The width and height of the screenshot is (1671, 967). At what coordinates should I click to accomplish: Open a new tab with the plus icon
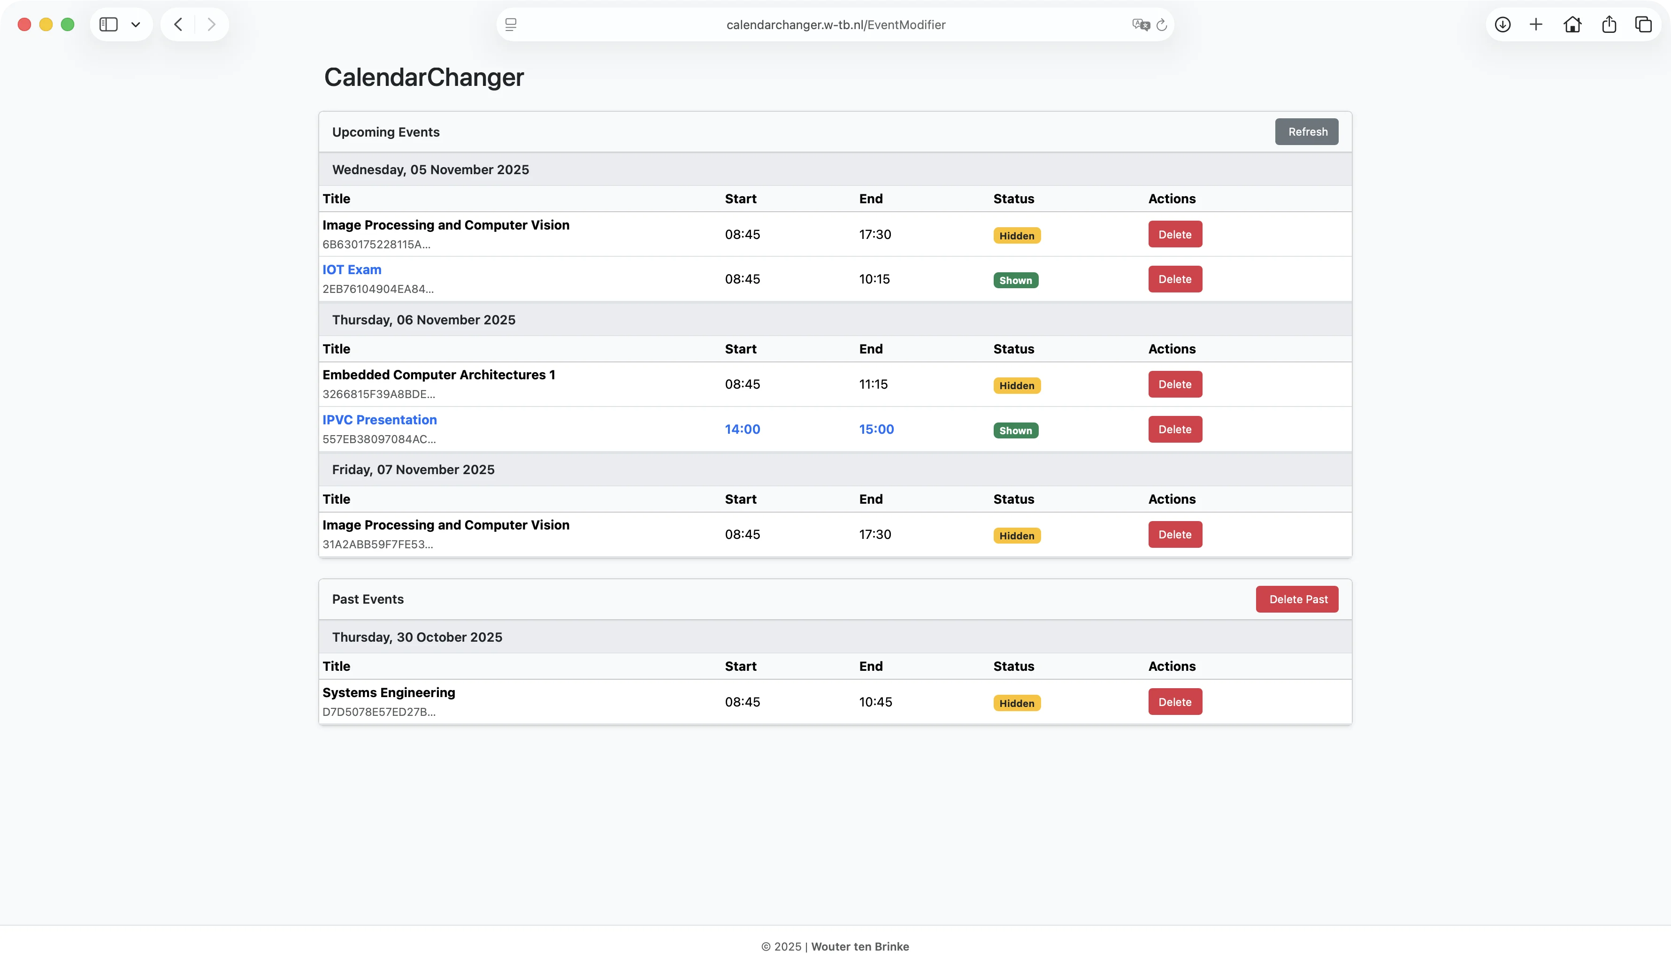[1536, 24]
